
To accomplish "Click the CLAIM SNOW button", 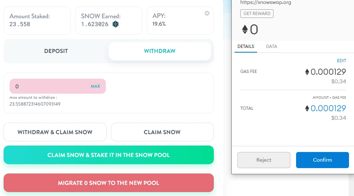I will tap(162, 132).
